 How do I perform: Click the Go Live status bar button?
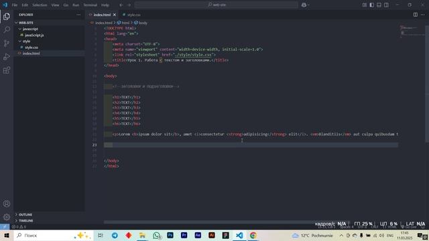(408, 227)
